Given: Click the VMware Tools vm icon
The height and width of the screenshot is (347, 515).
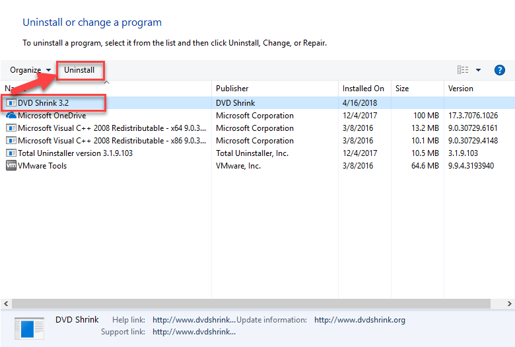Looking at the screenshot, I should click(11, 165).
